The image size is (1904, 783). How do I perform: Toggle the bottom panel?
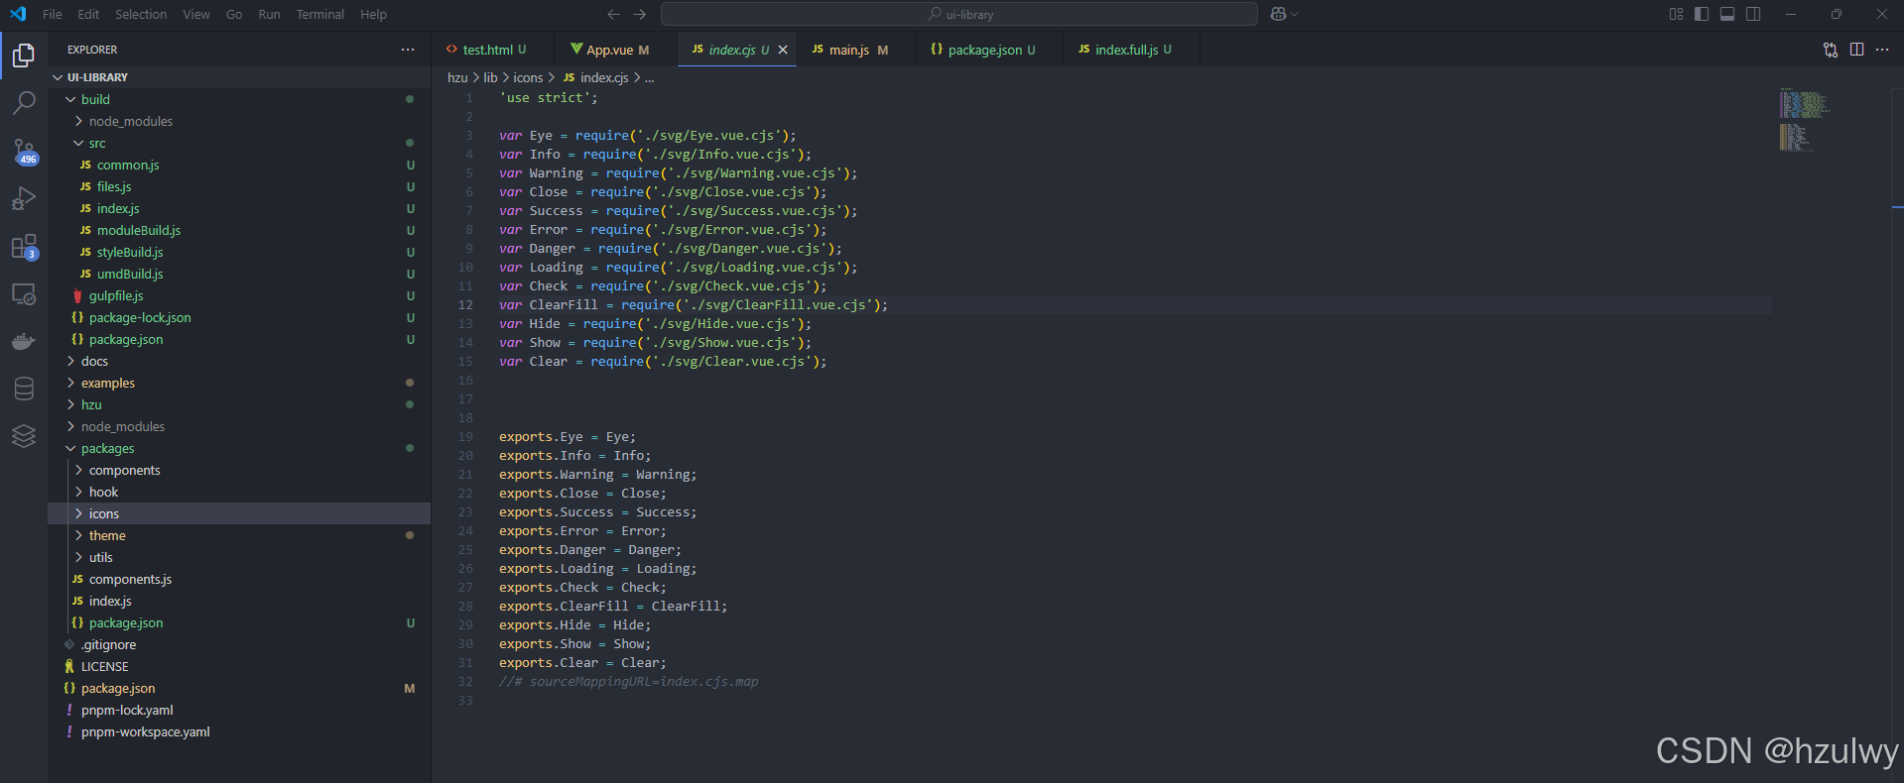pos(1727,14)
